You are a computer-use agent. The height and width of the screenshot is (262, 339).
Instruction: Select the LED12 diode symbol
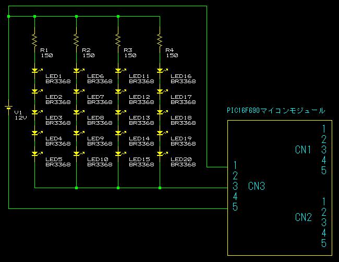120,91
